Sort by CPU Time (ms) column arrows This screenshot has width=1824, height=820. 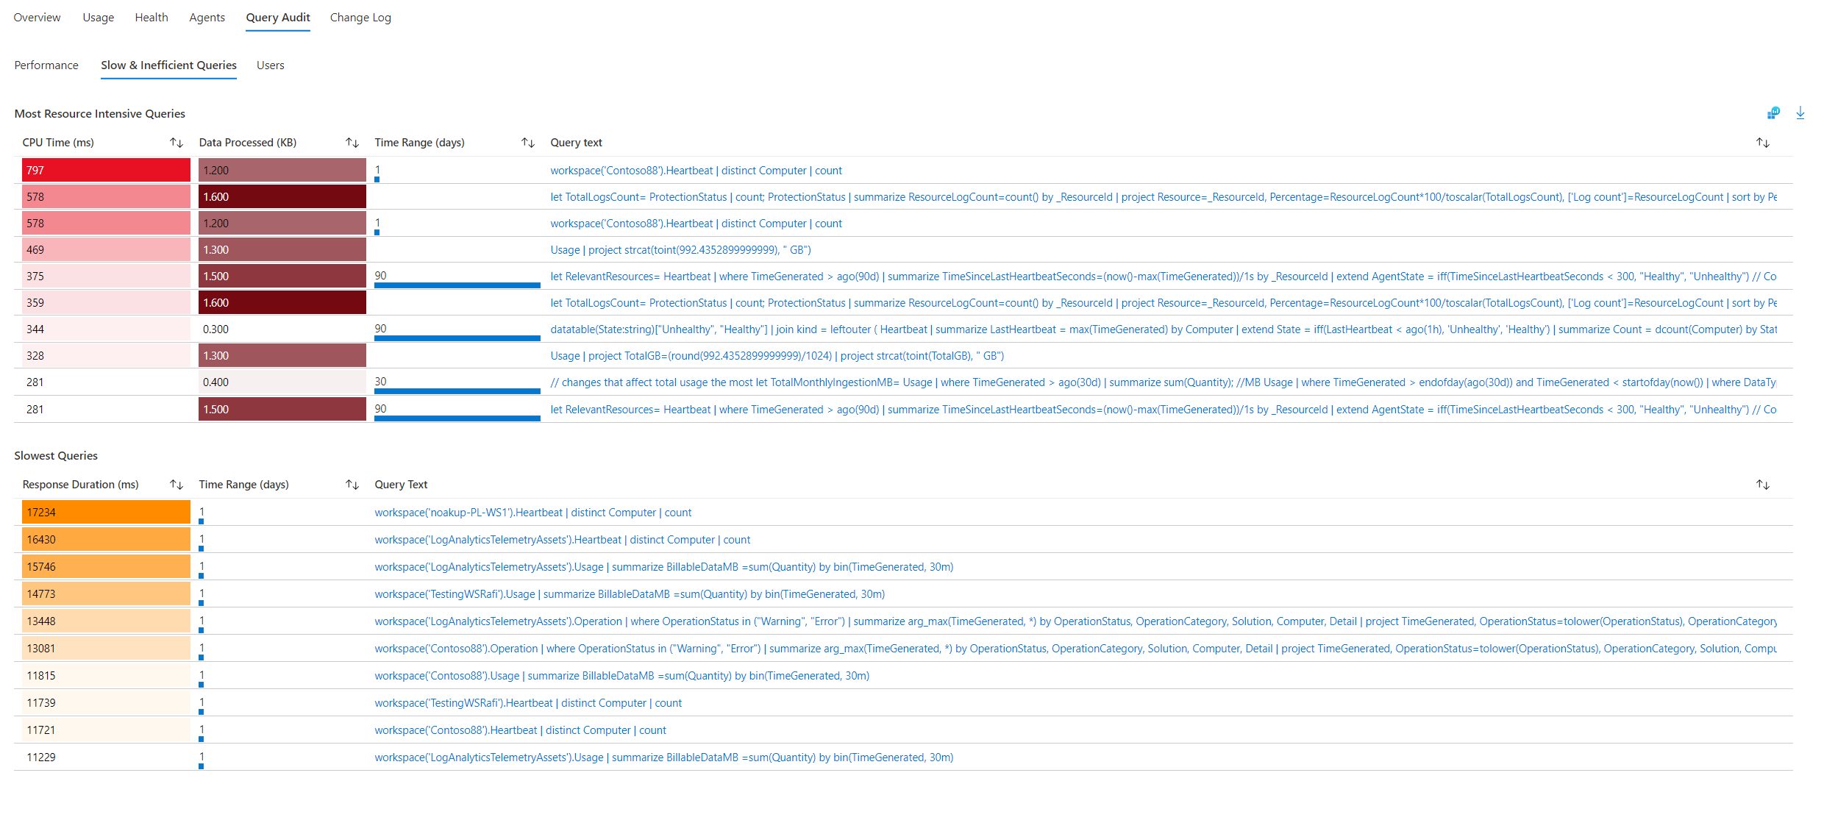point(177,143)
